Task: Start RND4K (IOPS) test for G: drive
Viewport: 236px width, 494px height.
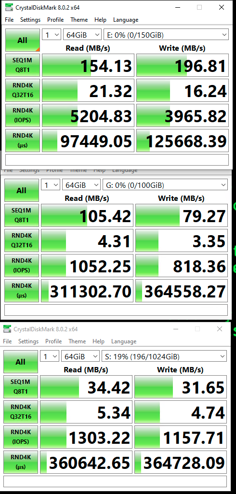Action: click(x=22, y=266)
